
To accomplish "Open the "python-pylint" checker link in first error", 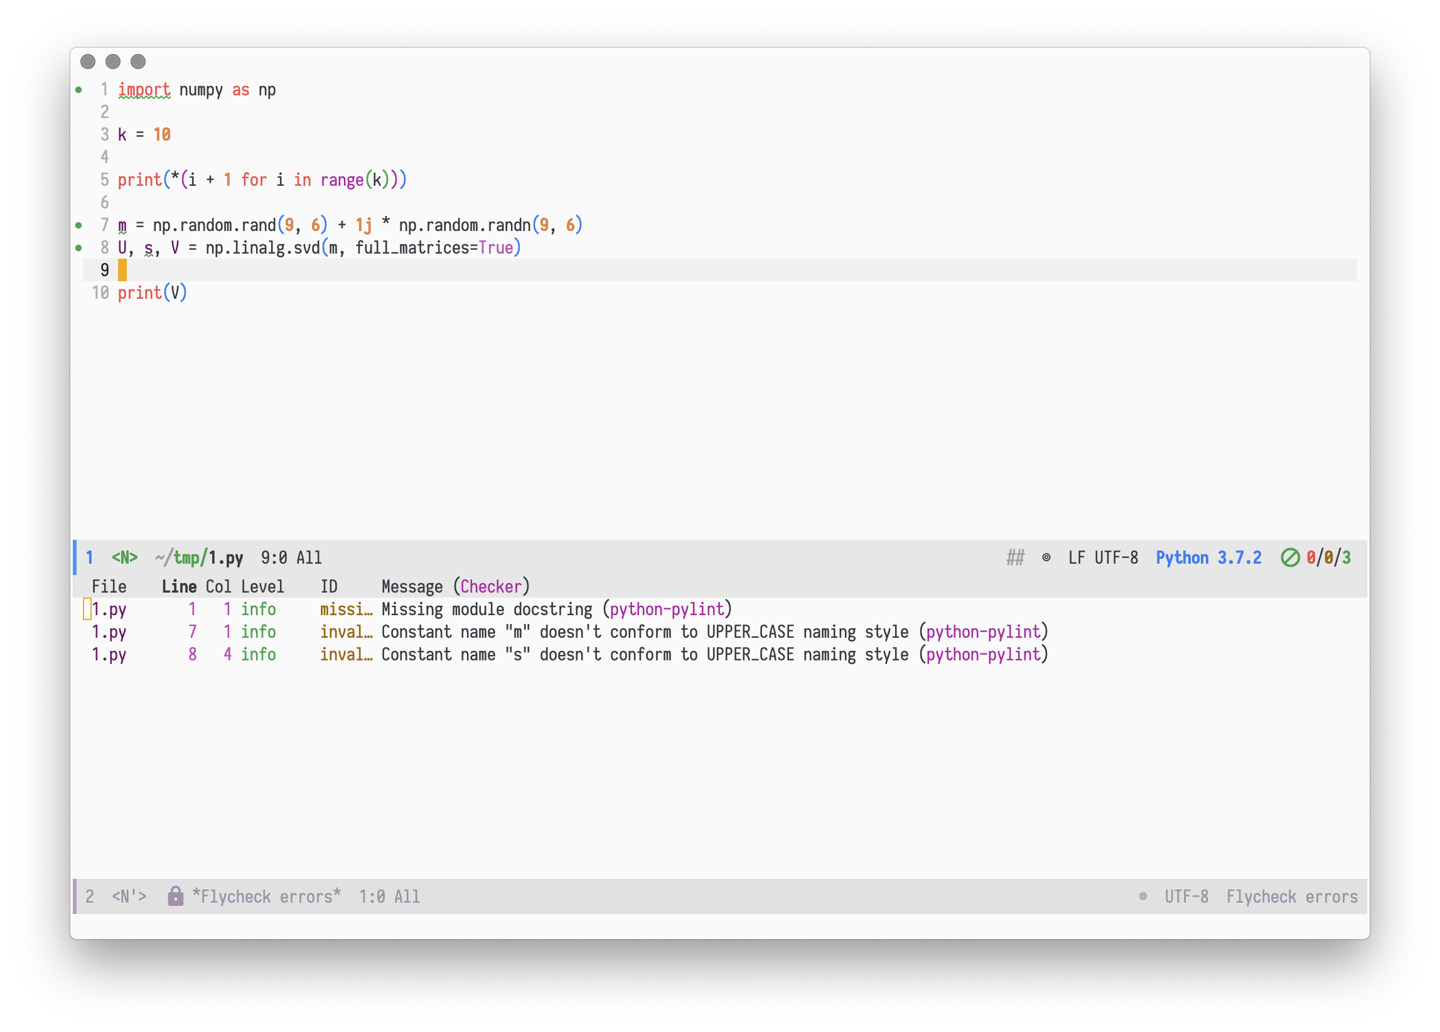I will pos(666,608).
